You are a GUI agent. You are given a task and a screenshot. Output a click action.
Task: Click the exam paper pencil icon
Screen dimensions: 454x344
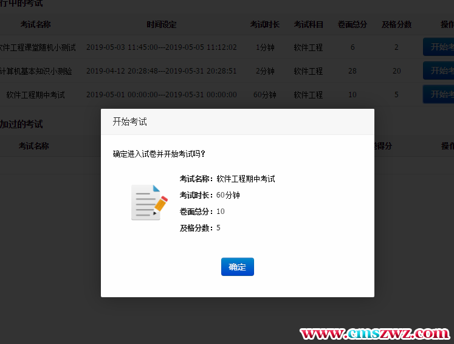coord(149,202)
